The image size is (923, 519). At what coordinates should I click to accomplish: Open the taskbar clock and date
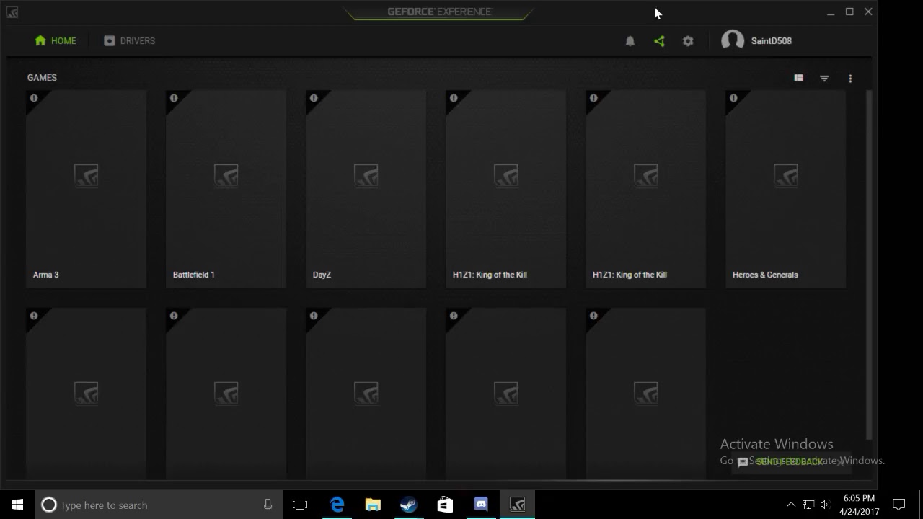858,505
